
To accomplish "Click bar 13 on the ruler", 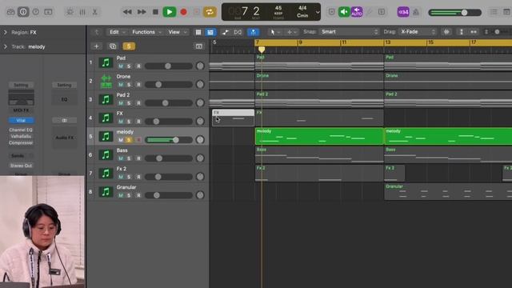I will point(387,42).
